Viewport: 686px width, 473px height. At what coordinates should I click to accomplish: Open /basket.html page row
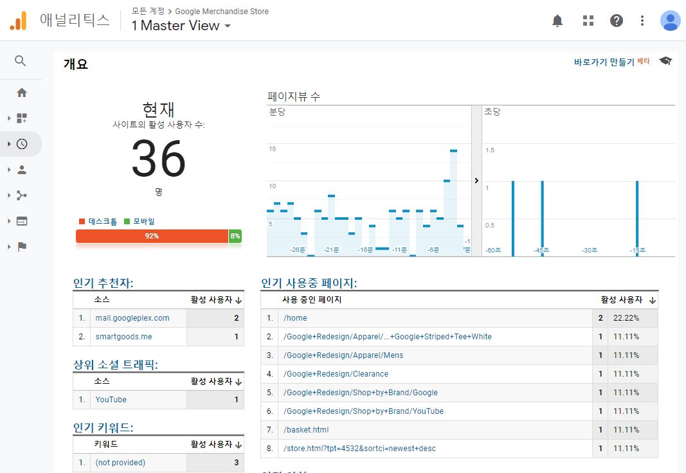point(306,430)
